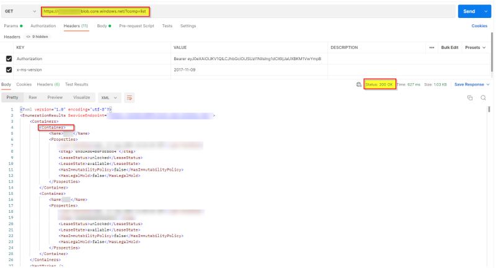The width and height of the screenshot is (496, 268).
Task: Open the GET method dropdown
Action: [20, 11]
